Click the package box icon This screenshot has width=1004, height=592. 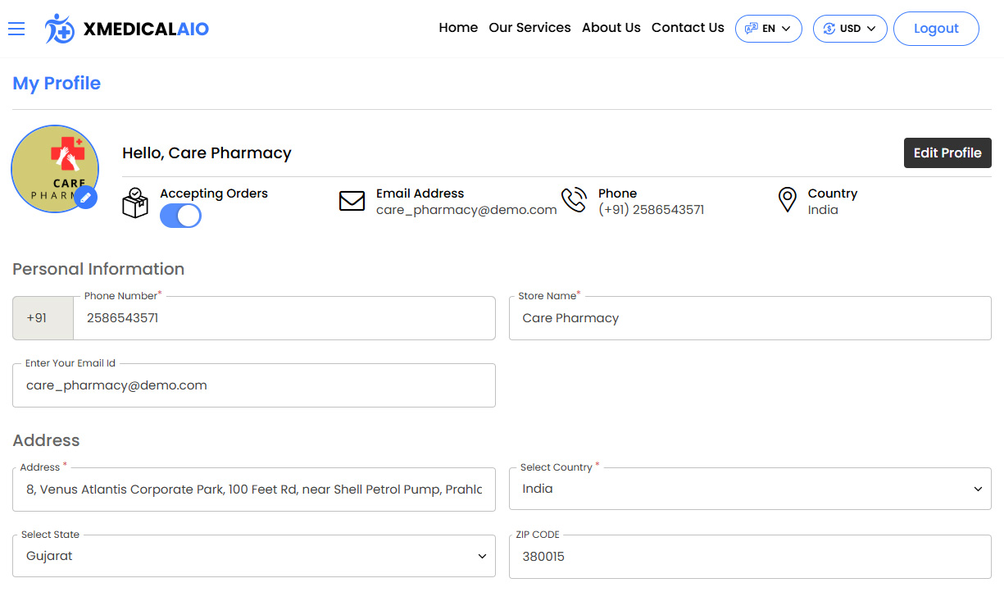point(135,203)
